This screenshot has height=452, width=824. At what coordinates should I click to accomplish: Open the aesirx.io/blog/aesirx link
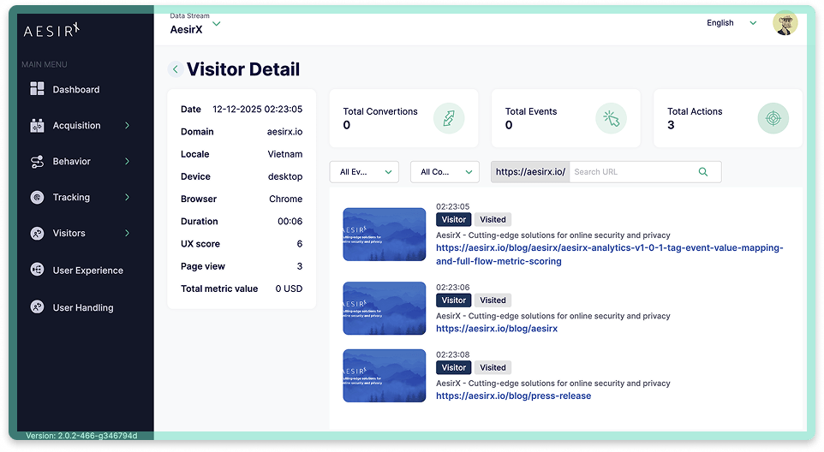pos(497,329)
